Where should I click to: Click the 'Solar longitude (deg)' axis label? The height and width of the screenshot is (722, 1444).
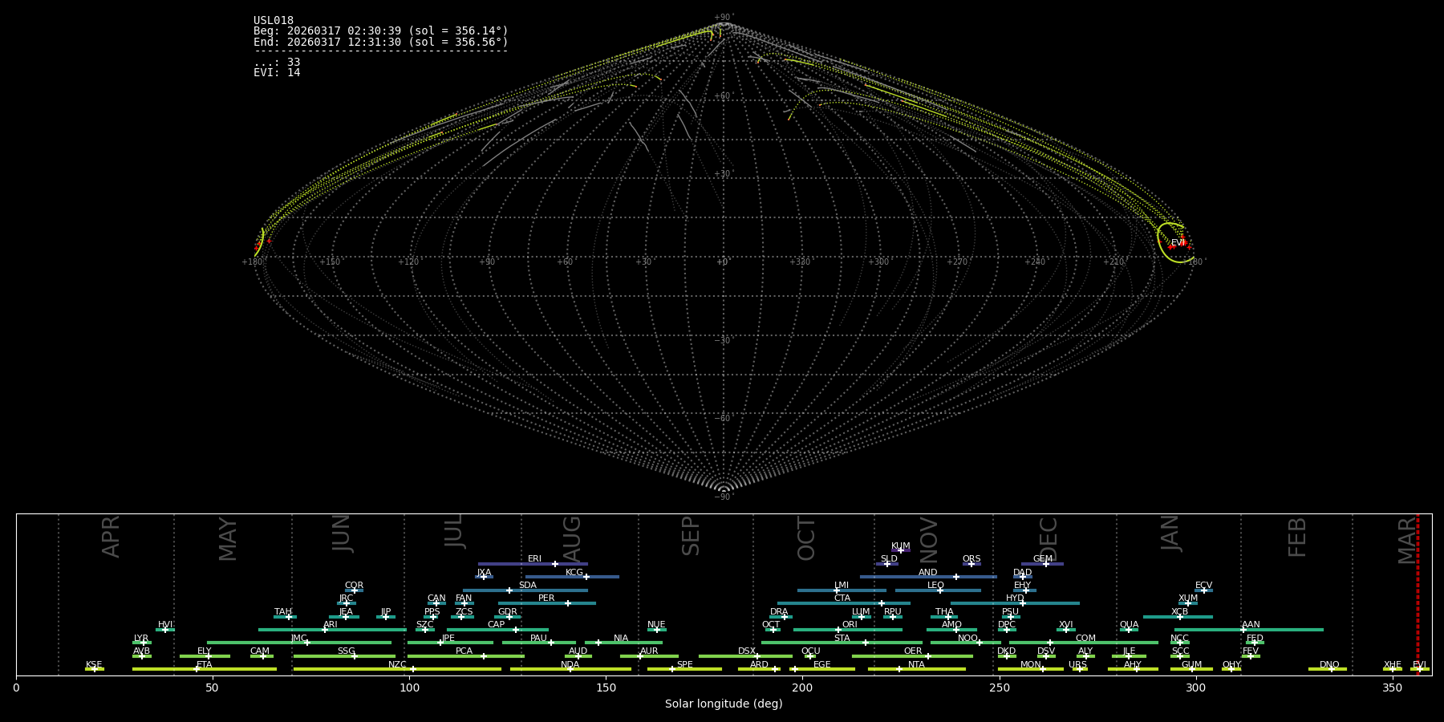(x=724, y=704)
